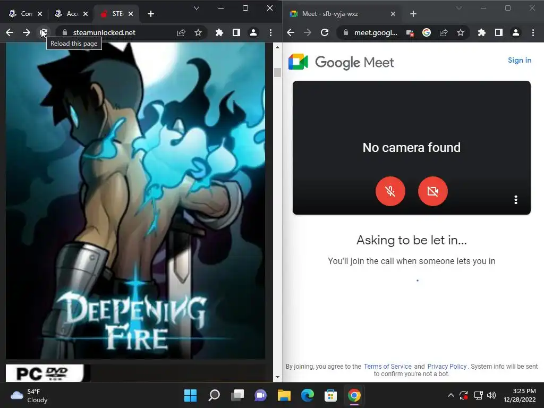This screenshot has width=544, height=408.
Task: Open the Windows Start menu
Action: [x=190, y=395]
